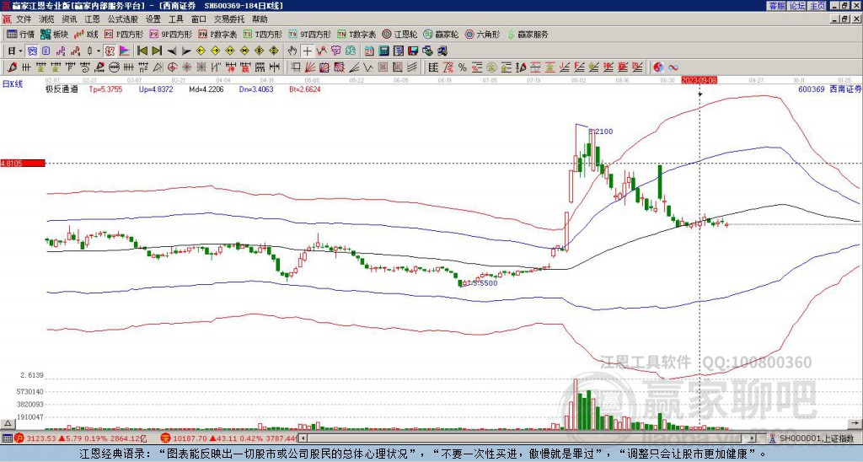
Task: Click the red zigzag wave icon
Action: [x=321, y=51]
